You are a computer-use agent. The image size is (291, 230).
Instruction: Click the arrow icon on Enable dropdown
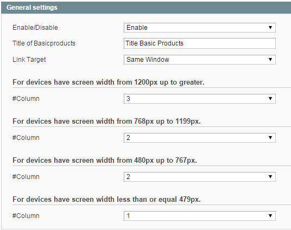270,28
